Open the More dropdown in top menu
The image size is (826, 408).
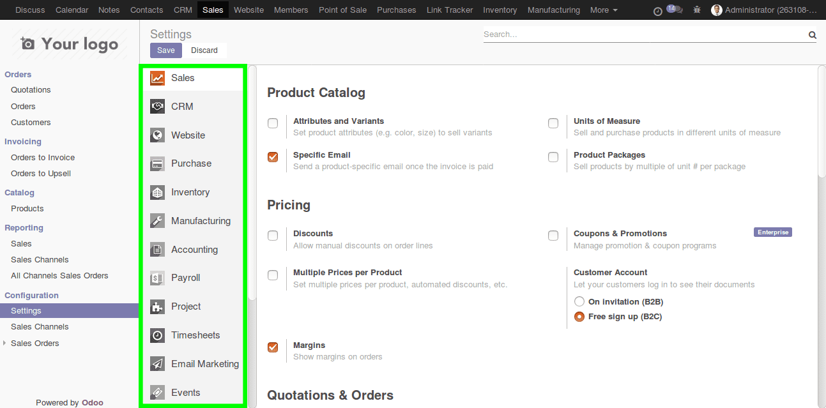tap(604, 10)
